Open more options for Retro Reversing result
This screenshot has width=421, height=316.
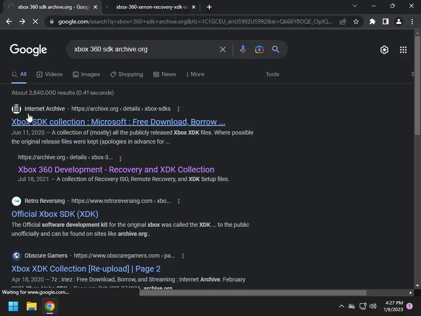pyautogui.click(x=179, y=201)
